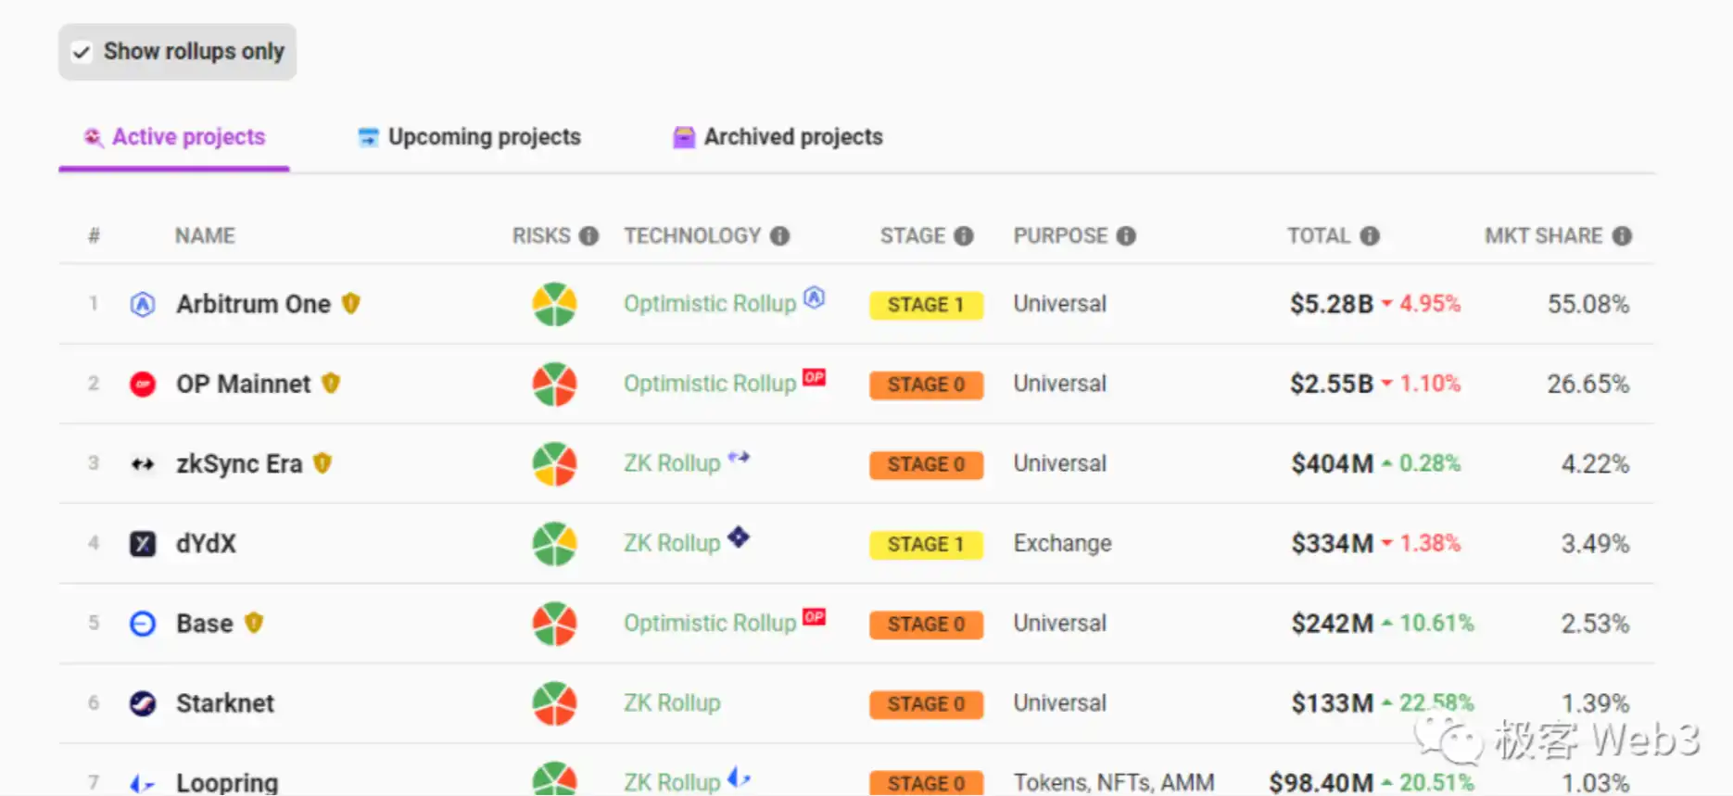Open the Arbitrum One project link
The image size is (1733, 796).
[253, 304]
